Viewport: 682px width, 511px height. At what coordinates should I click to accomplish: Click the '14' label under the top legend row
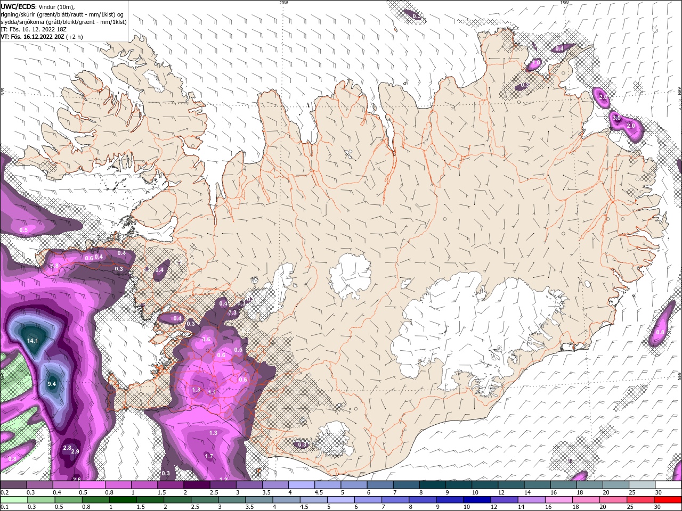pyautogui.click(x=526, y=492)
